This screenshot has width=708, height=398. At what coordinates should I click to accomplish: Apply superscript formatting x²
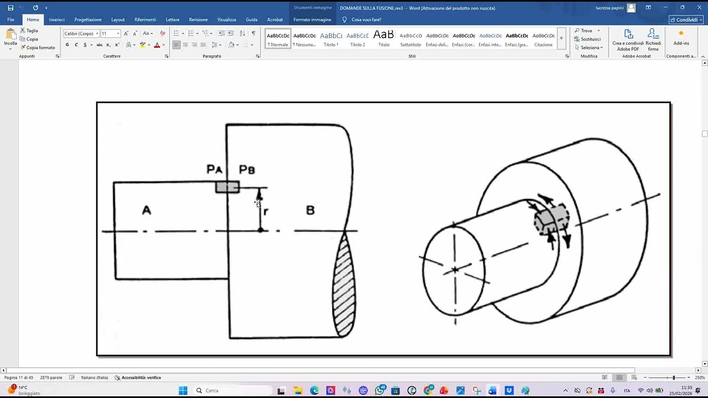point(117,45)
